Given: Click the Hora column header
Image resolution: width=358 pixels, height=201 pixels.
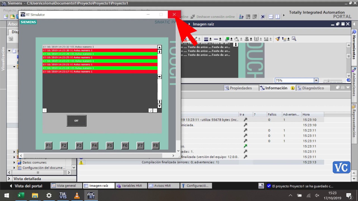Looking at the screenshot, I should click(313, 114).
